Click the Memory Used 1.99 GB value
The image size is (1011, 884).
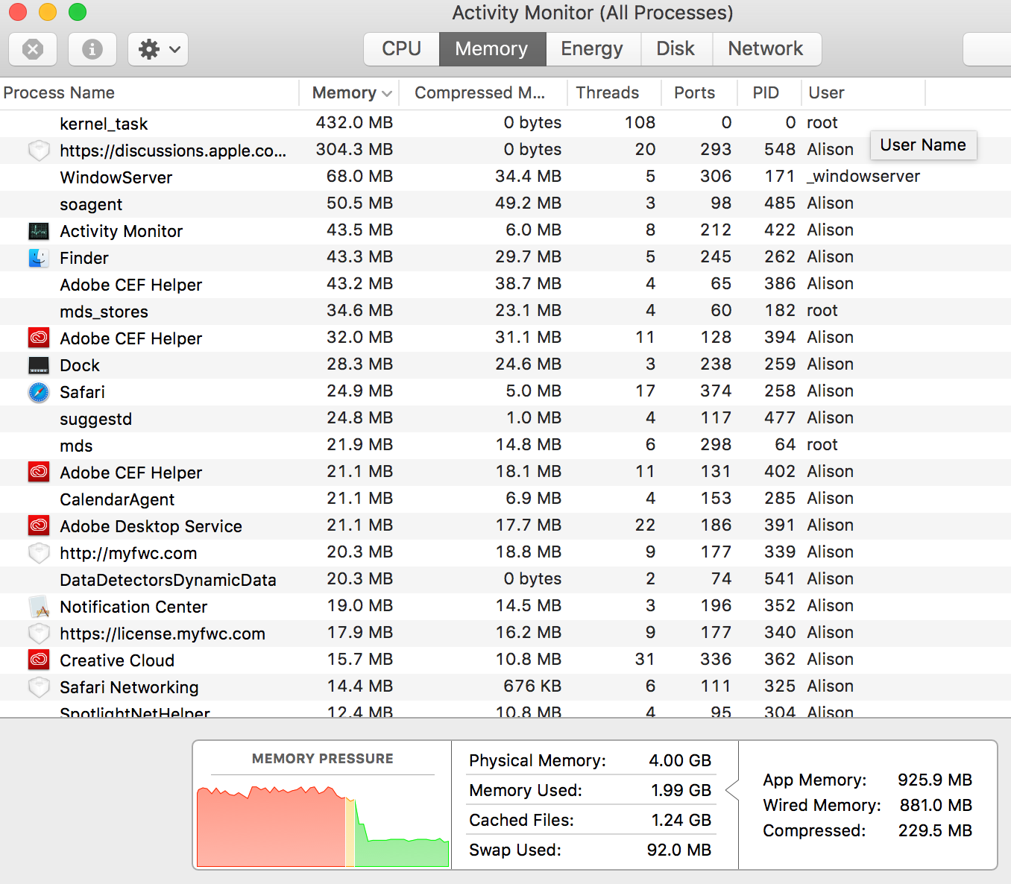[x=681, y=790]
